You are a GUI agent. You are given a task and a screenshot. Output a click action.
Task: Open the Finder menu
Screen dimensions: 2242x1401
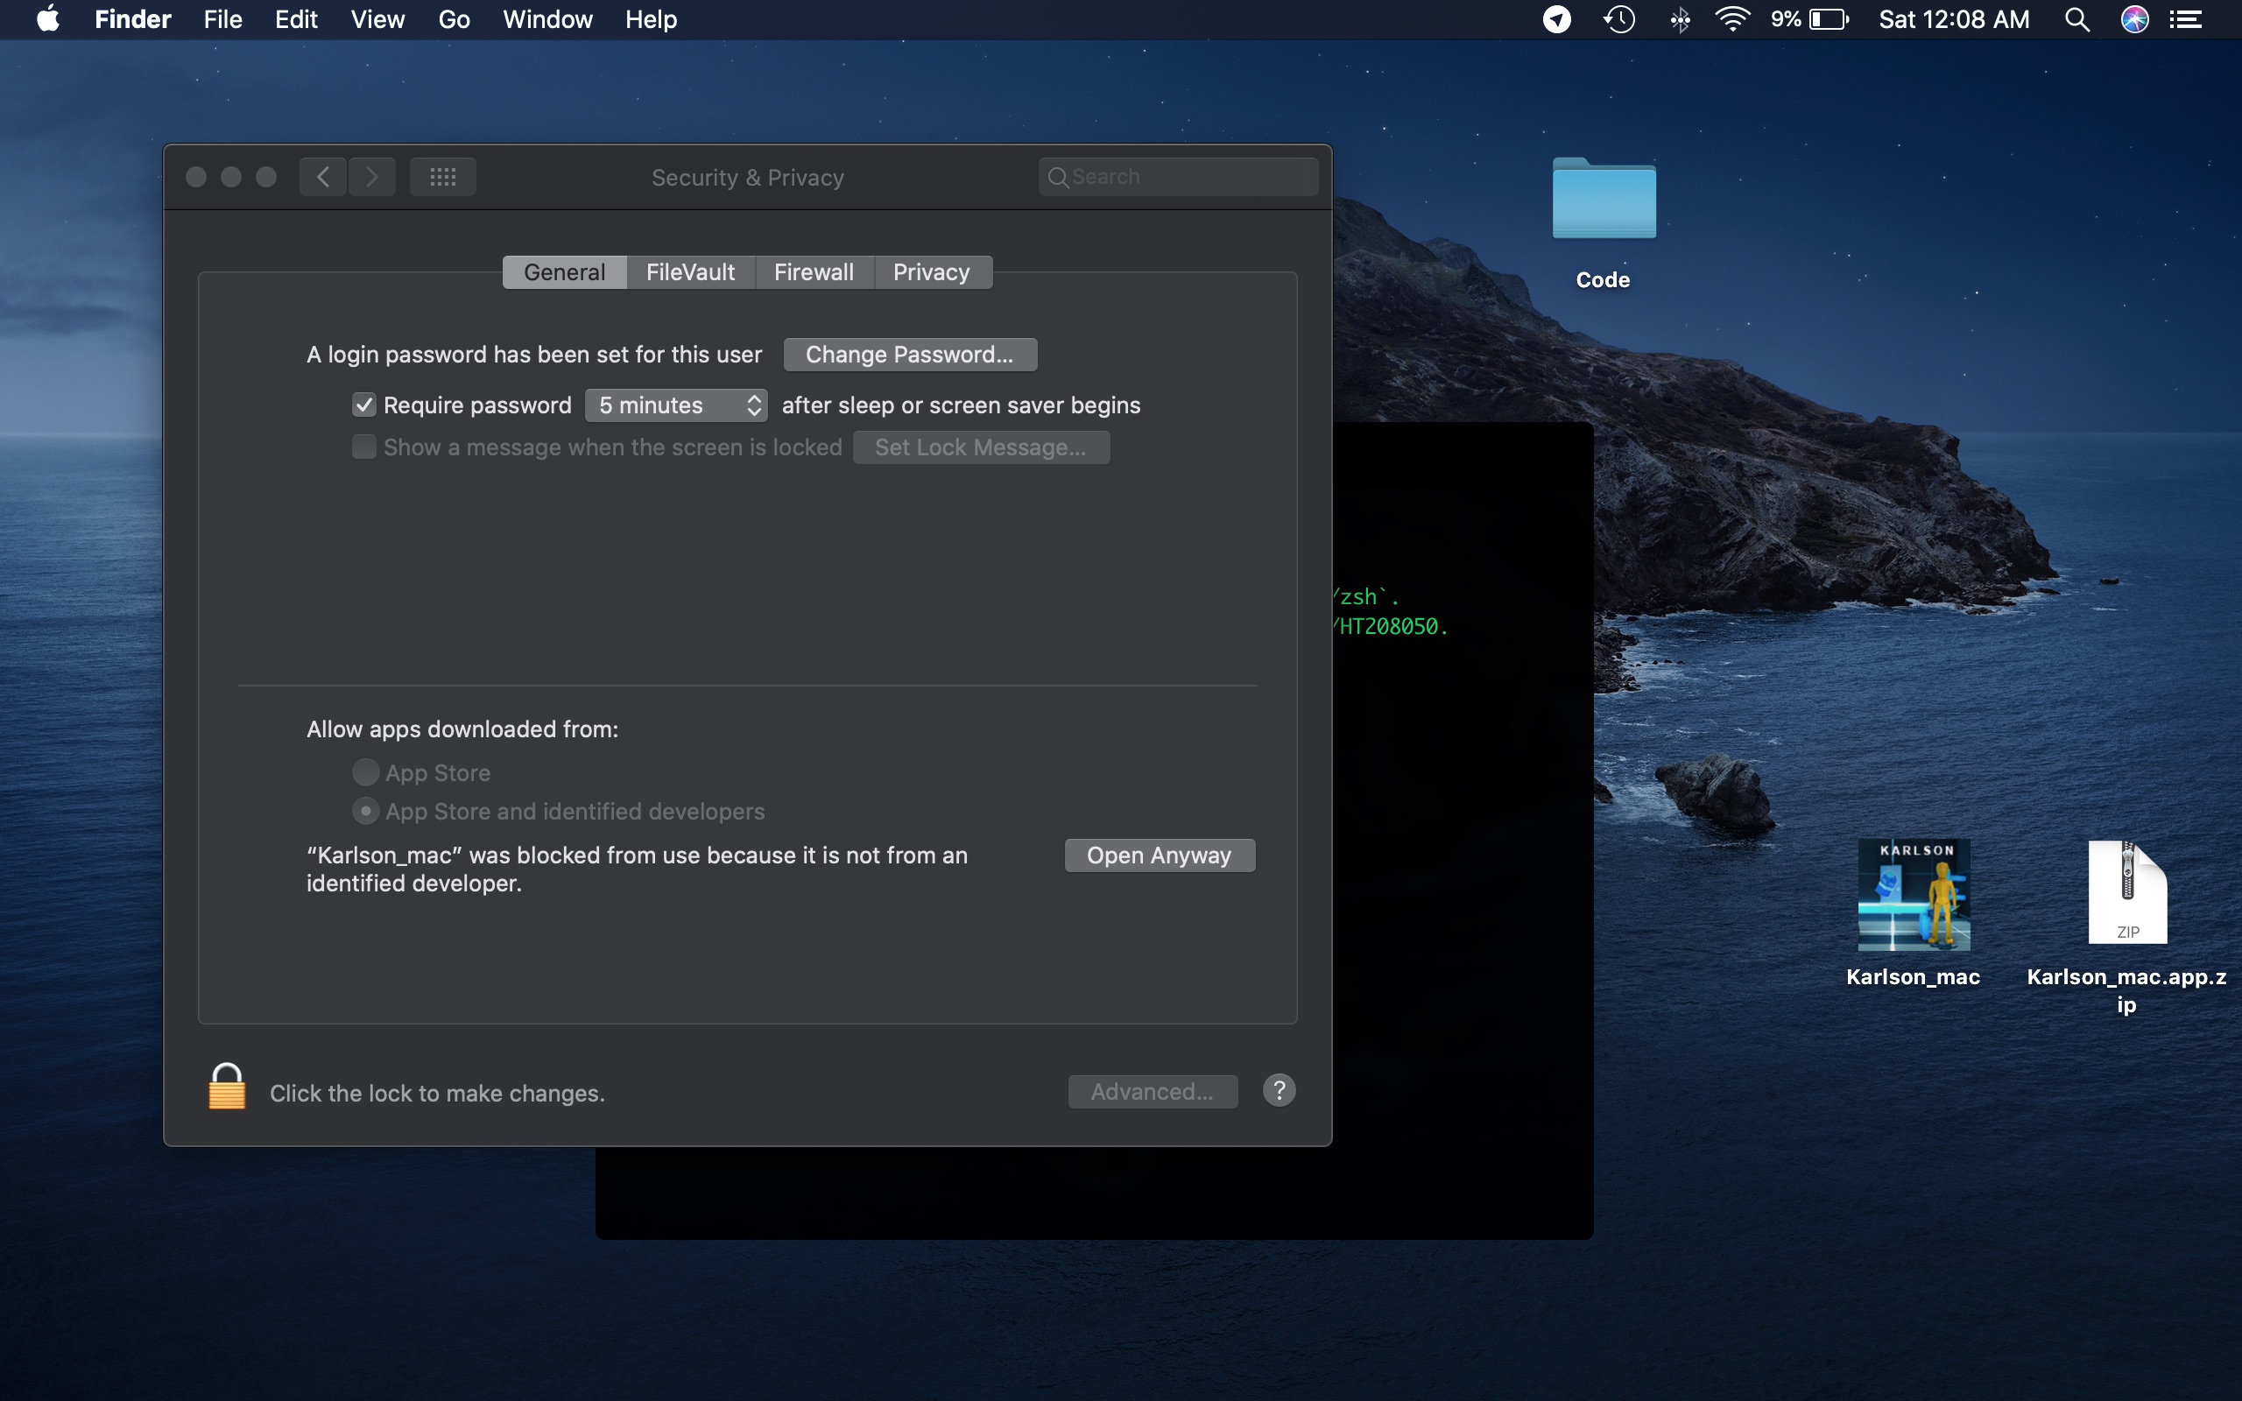coord(133,19)
